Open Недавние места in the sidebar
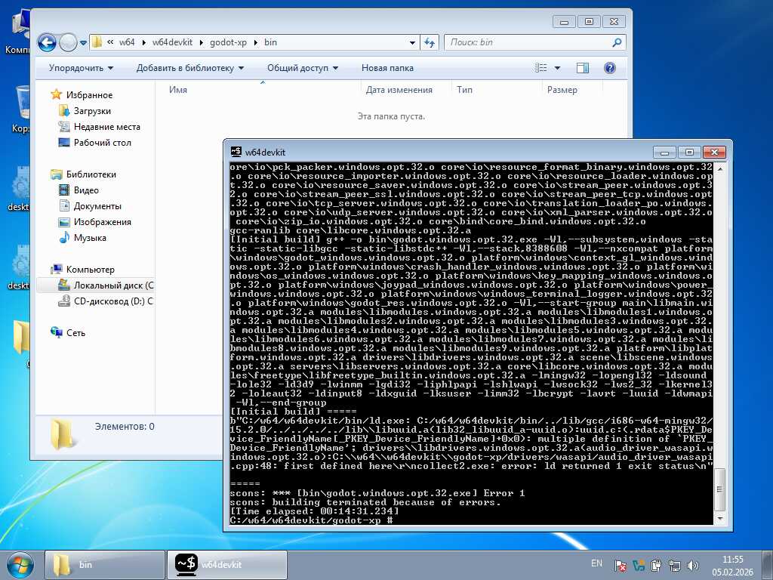Image resolution: width=773 pixels, height=580 pixels. pos(107,127)
